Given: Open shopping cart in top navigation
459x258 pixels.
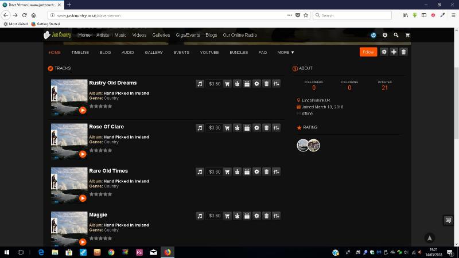Looking at the screenshot, I should point(407,35).
